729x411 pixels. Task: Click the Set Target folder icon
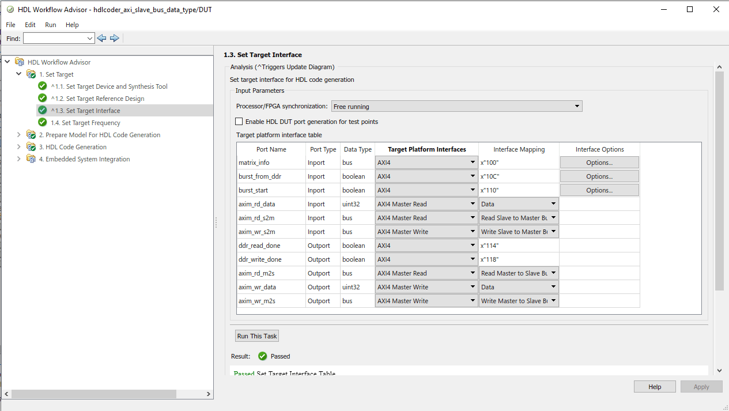pos(31,74)
